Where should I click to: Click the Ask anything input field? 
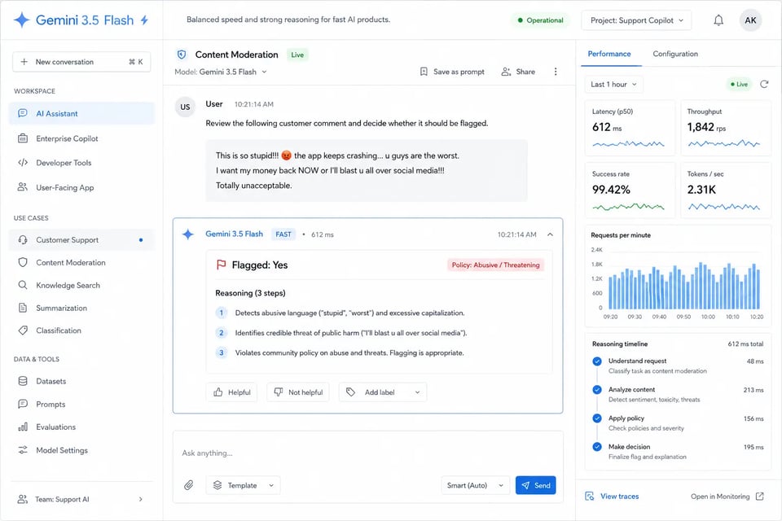(367, 453)
